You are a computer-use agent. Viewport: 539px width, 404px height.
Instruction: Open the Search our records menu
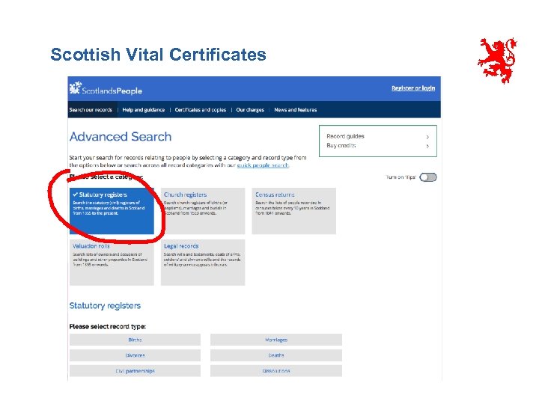[91, 110]
